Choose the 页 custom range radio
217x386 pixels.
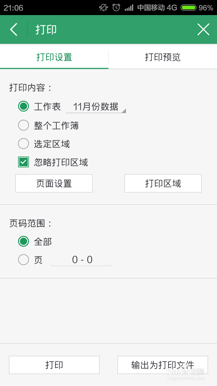coord(24,260)
